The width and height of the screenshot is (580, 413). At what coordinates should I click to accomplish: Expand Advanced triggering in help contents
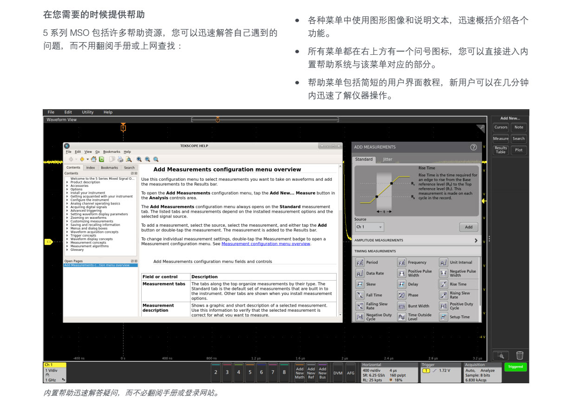click(x=67, y=210)
